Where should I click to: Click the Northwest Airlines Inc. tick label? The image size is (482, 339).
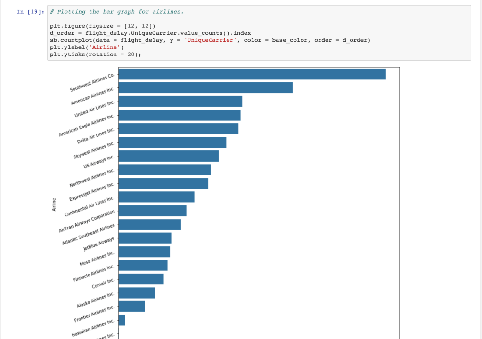(x=92, y=178)
